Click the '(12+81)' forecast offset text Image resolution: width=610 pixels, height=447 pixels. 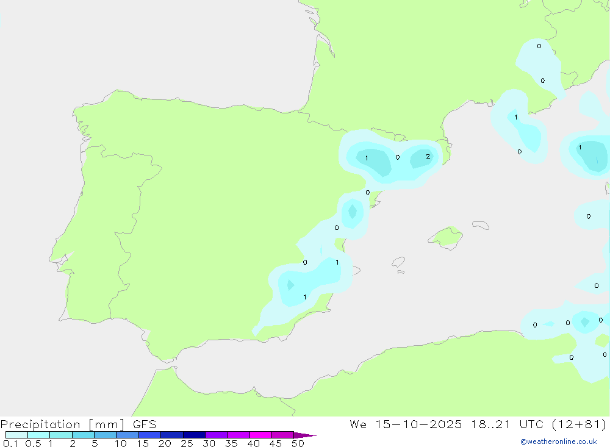pos(579,424)
